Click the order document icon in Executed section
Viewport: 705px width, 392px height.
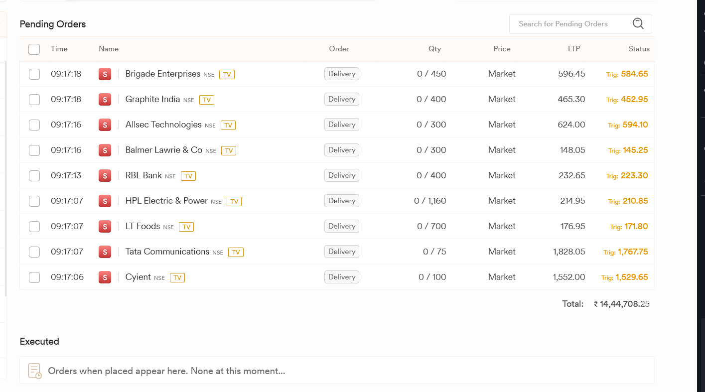(x=35, y=371)
